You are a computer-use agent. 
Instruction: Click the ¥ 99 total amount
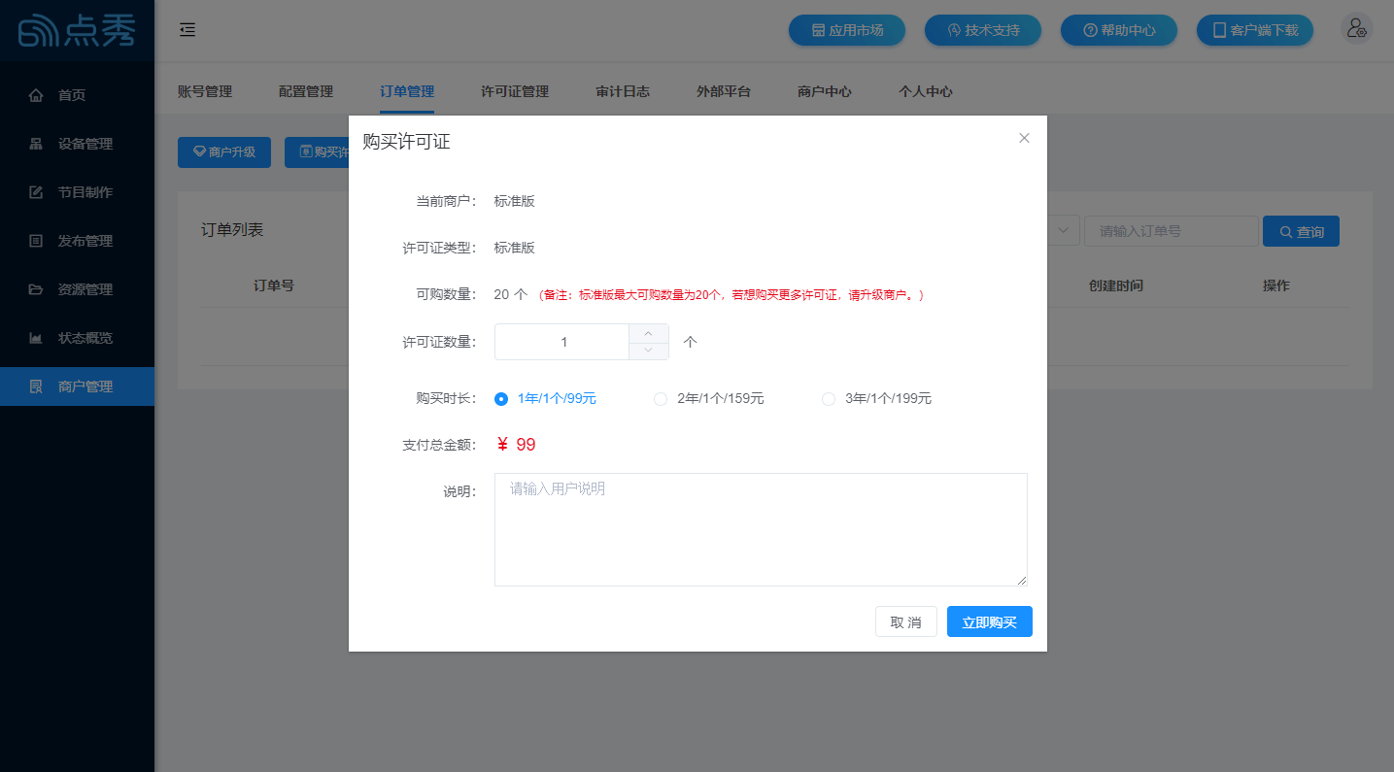tap(516, 445)
